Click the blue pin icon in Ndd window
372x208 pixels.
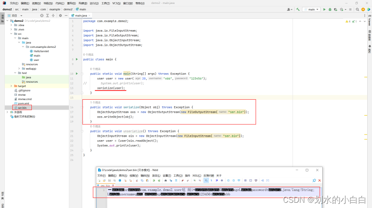(x=314, y=181)
